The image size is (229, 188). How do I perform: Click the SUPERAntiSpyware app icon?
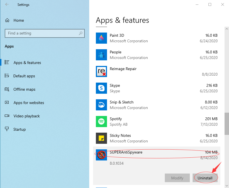[x=101, y=155]
